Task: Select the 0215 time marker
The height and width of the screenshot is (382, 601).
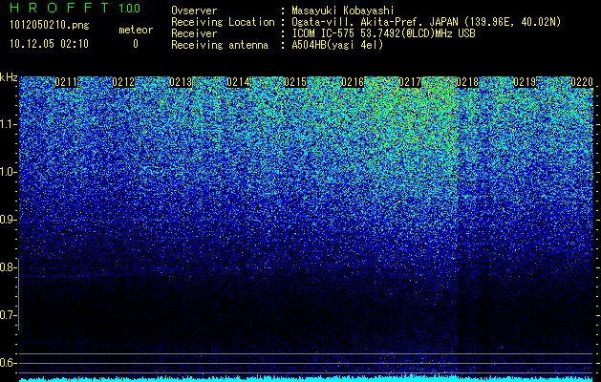Action: [295, 82]
